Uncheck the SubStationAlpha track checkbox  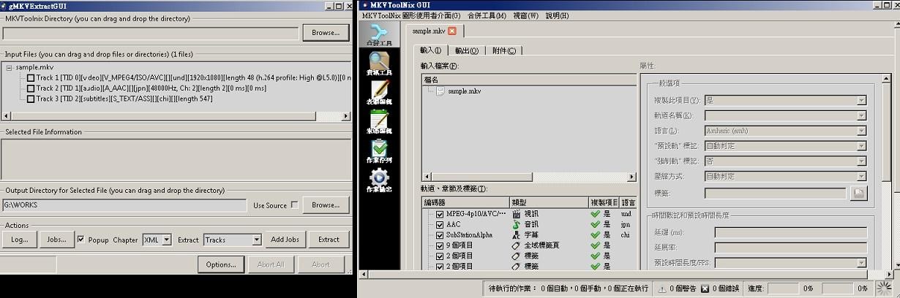440,235
